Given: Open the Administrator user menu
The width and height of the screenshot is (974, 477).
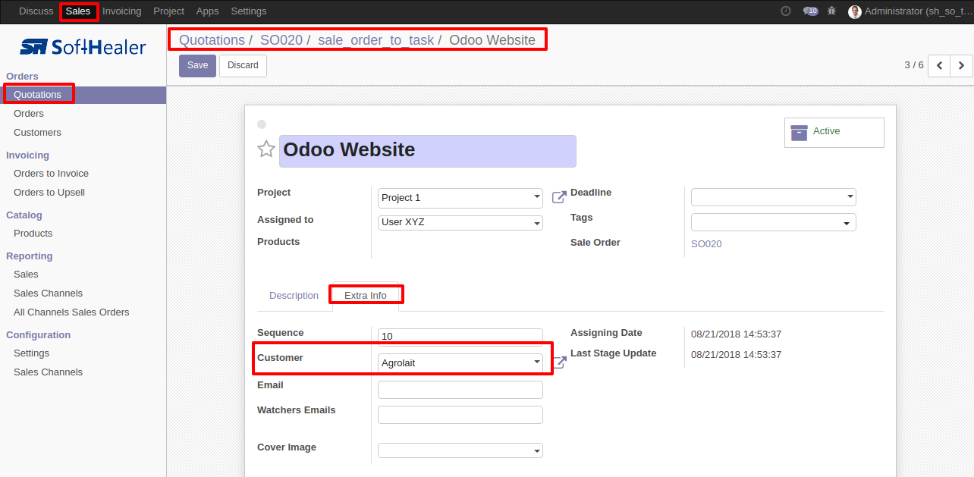Looking at the screenshot, I should tap(909, 11).
